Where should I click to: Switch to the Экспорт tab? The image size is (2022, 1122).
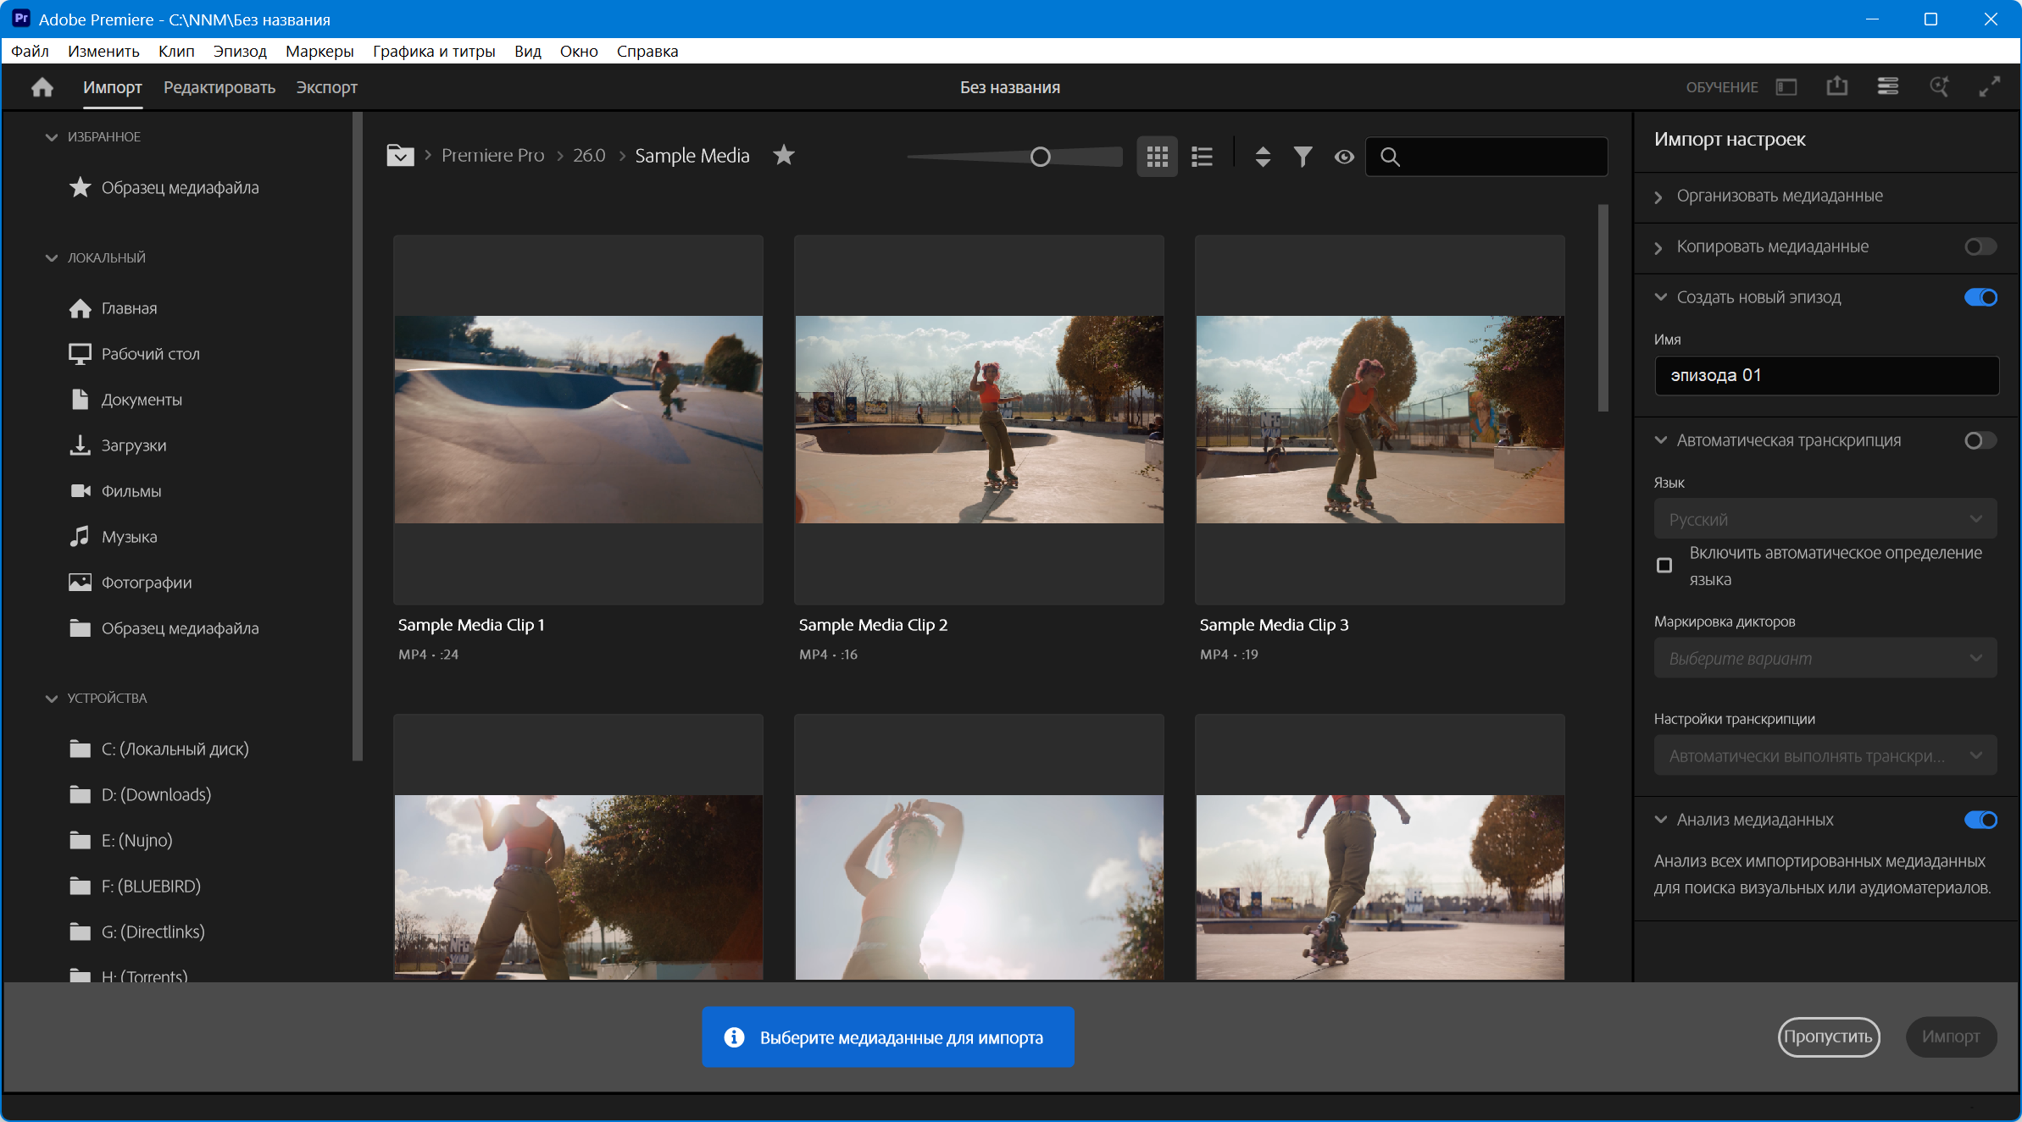click(326, 87)
